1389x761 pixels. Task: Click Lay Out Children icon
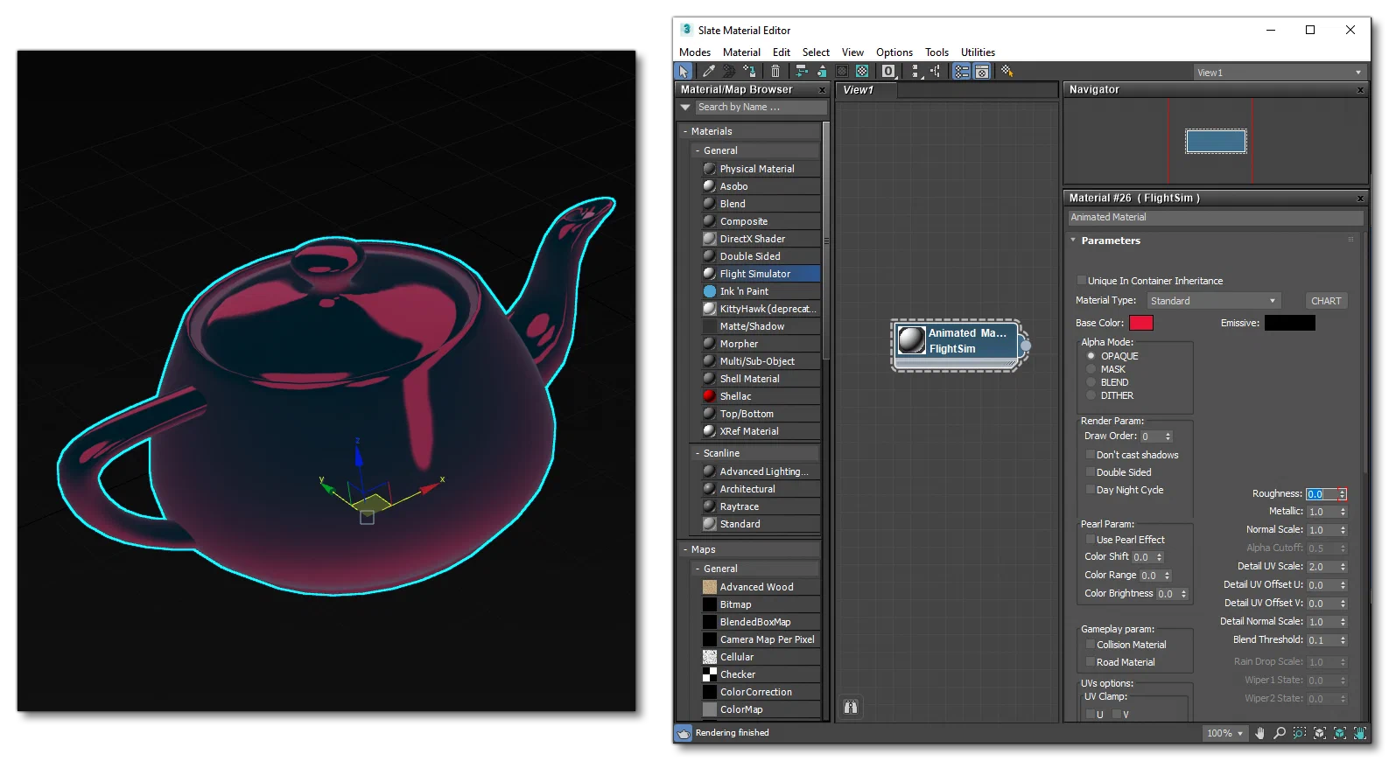[x=935, y=72]
